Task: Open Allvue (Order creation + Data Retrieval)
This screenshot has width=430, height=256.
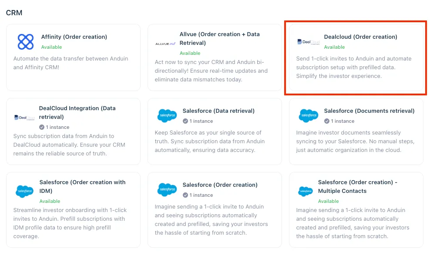Action: pyautogui.click(x=220, y=38)
